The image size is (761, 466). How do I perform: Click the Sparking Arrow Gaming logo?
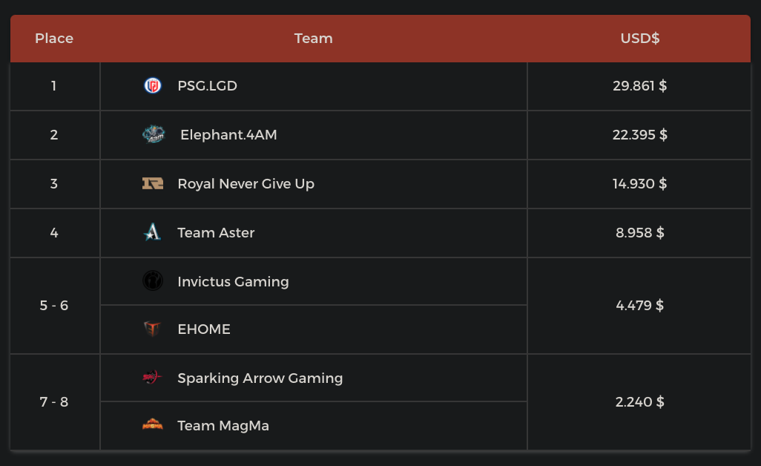tap(152, 378)
